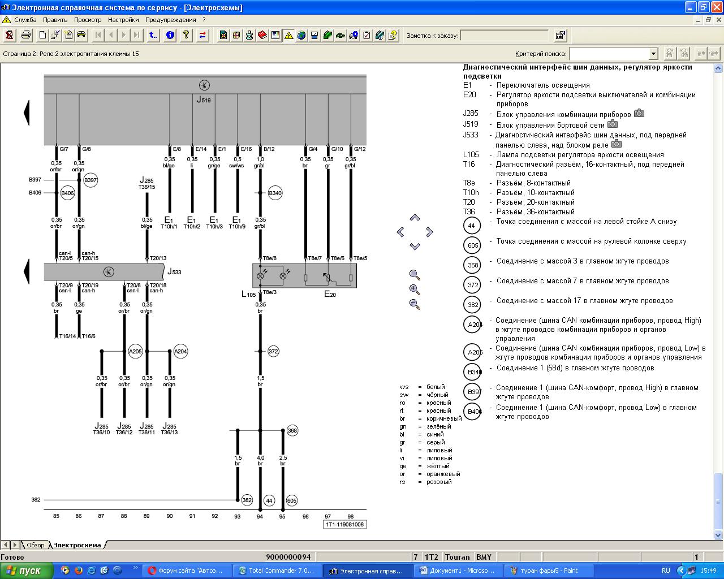The height and width of the screenshot is (579, 724).
Task: Pan the diagram down with the down arrow
Action: click(415, 246)
